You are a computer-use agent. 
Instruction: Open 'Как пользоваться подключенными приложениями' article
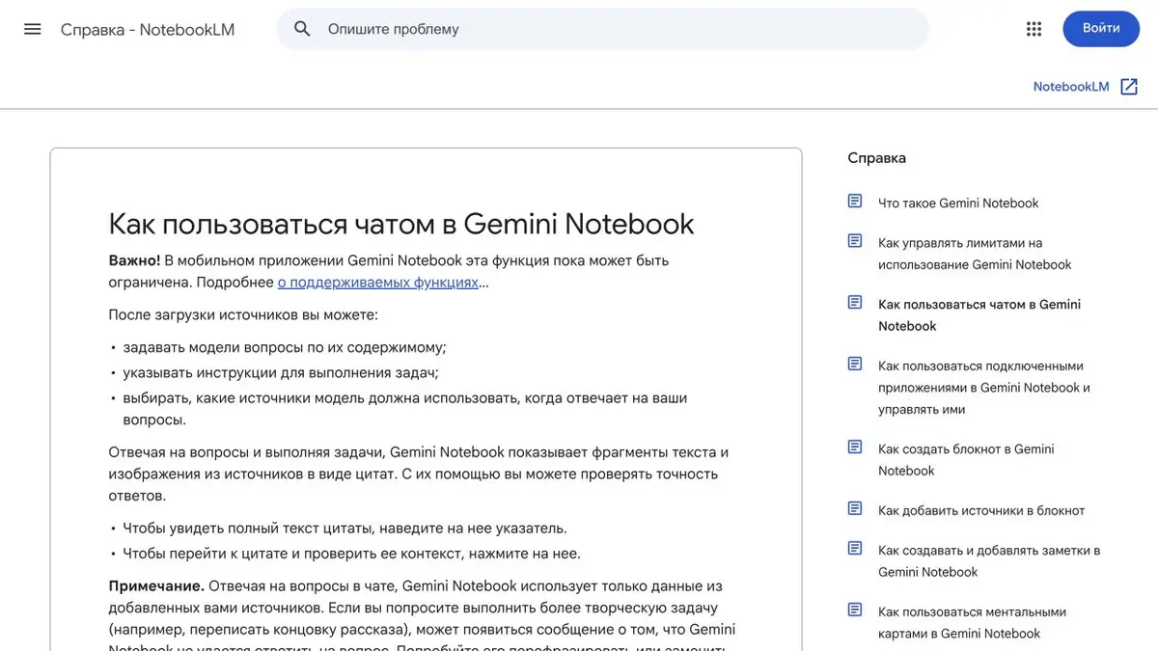[984, 388]
